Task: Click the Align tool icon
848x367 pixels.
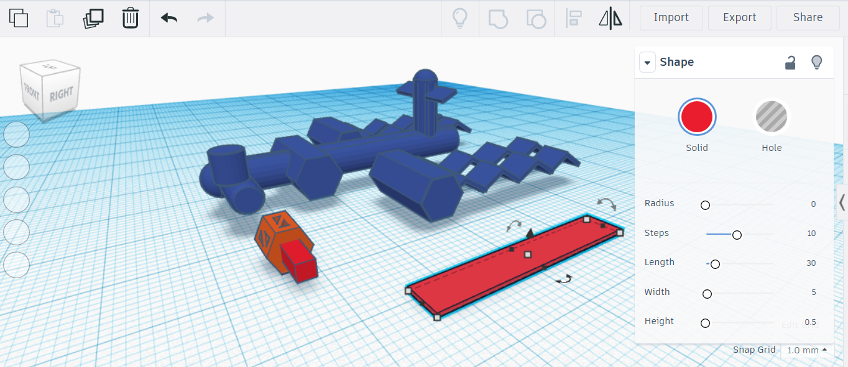Action: point(573,18)
